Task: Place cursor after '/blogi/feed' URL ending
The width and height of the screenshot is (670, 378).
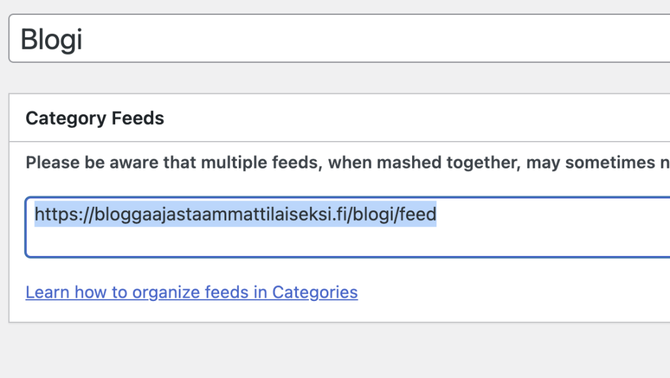Action: 436,214
